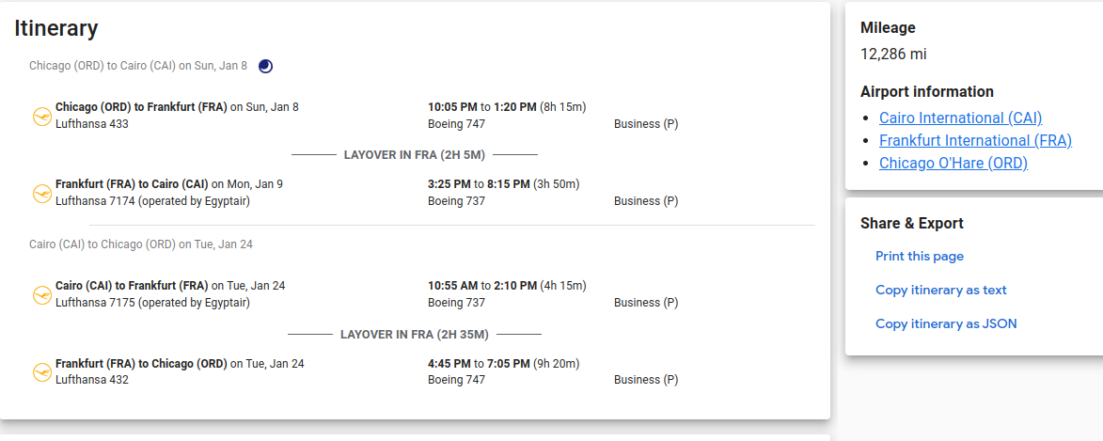Click Cairo (CAI) to Frankfurt (FRA) segment title

[132, 286]
